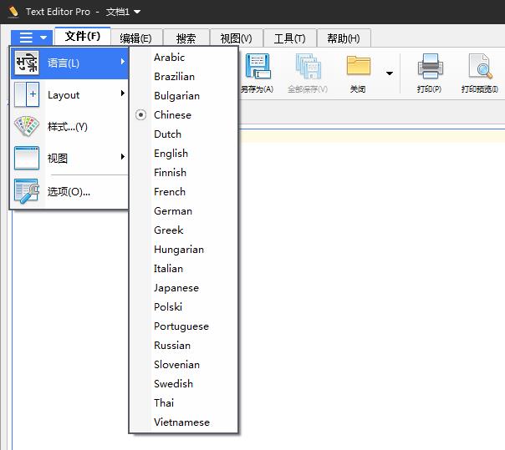The width and height of the screenshot is (505, 450).
Task: Click the hamburger menu button
Action: [x=32, y=38]
